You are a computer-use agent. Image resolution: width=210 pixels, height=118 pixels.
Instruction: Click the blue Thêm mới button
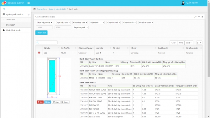click(41, 33)
